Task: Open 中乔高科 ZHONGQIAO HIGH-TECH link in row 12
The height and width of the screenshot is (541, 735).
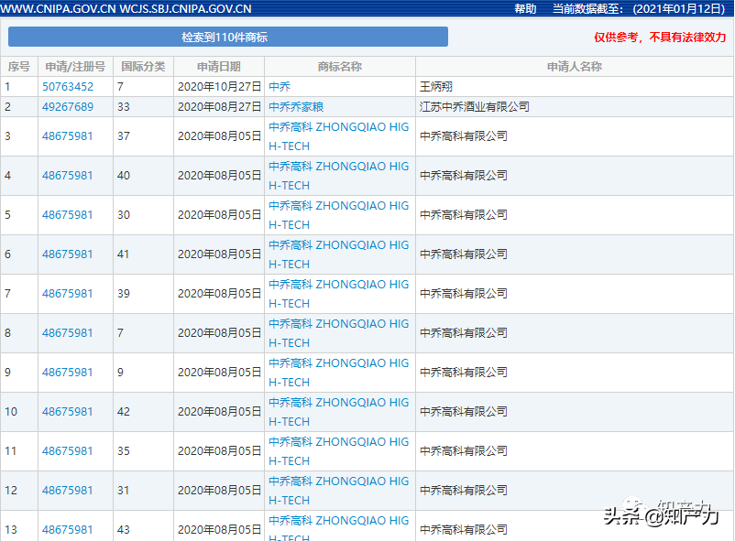Action: 338,491
